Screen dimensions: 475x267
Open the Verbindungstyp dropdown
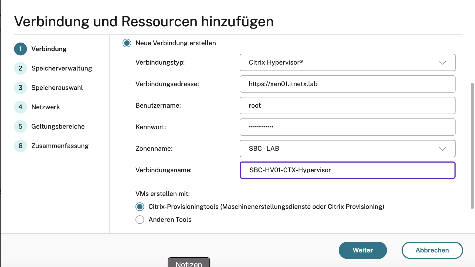[x=347, y=62]
